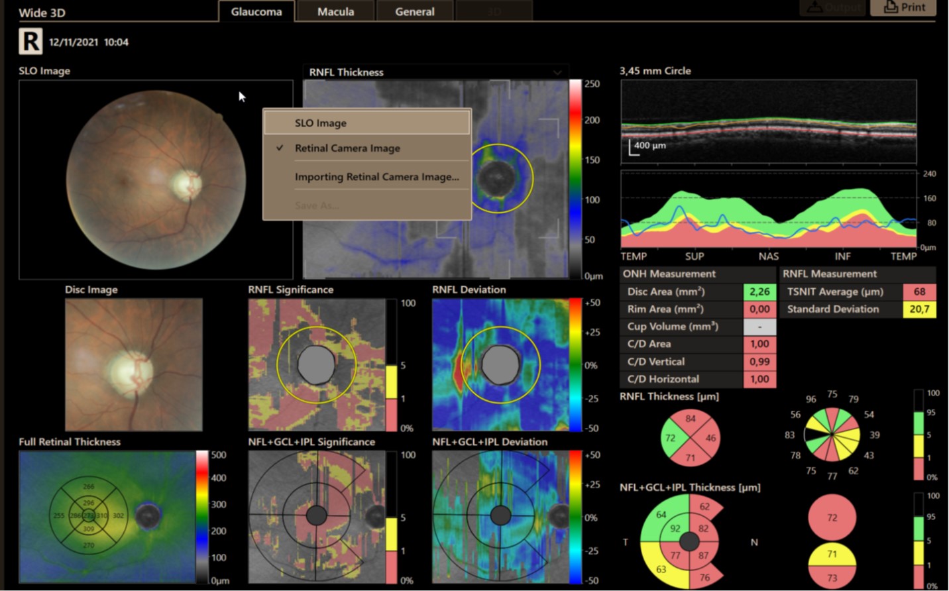Click the RNFL Thickness color scale bar
The width and height of the screenshot is (949, 591).
point(575,179)
